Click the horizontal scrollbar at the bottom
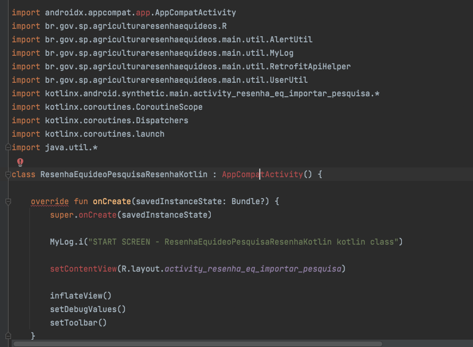This screenshot has height=347, width=473. pos(197,344)
